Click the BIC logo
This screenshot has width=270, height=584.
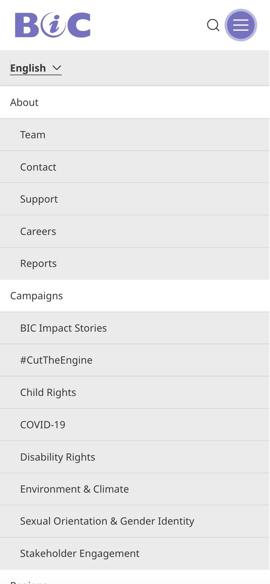tap(53, 25)
